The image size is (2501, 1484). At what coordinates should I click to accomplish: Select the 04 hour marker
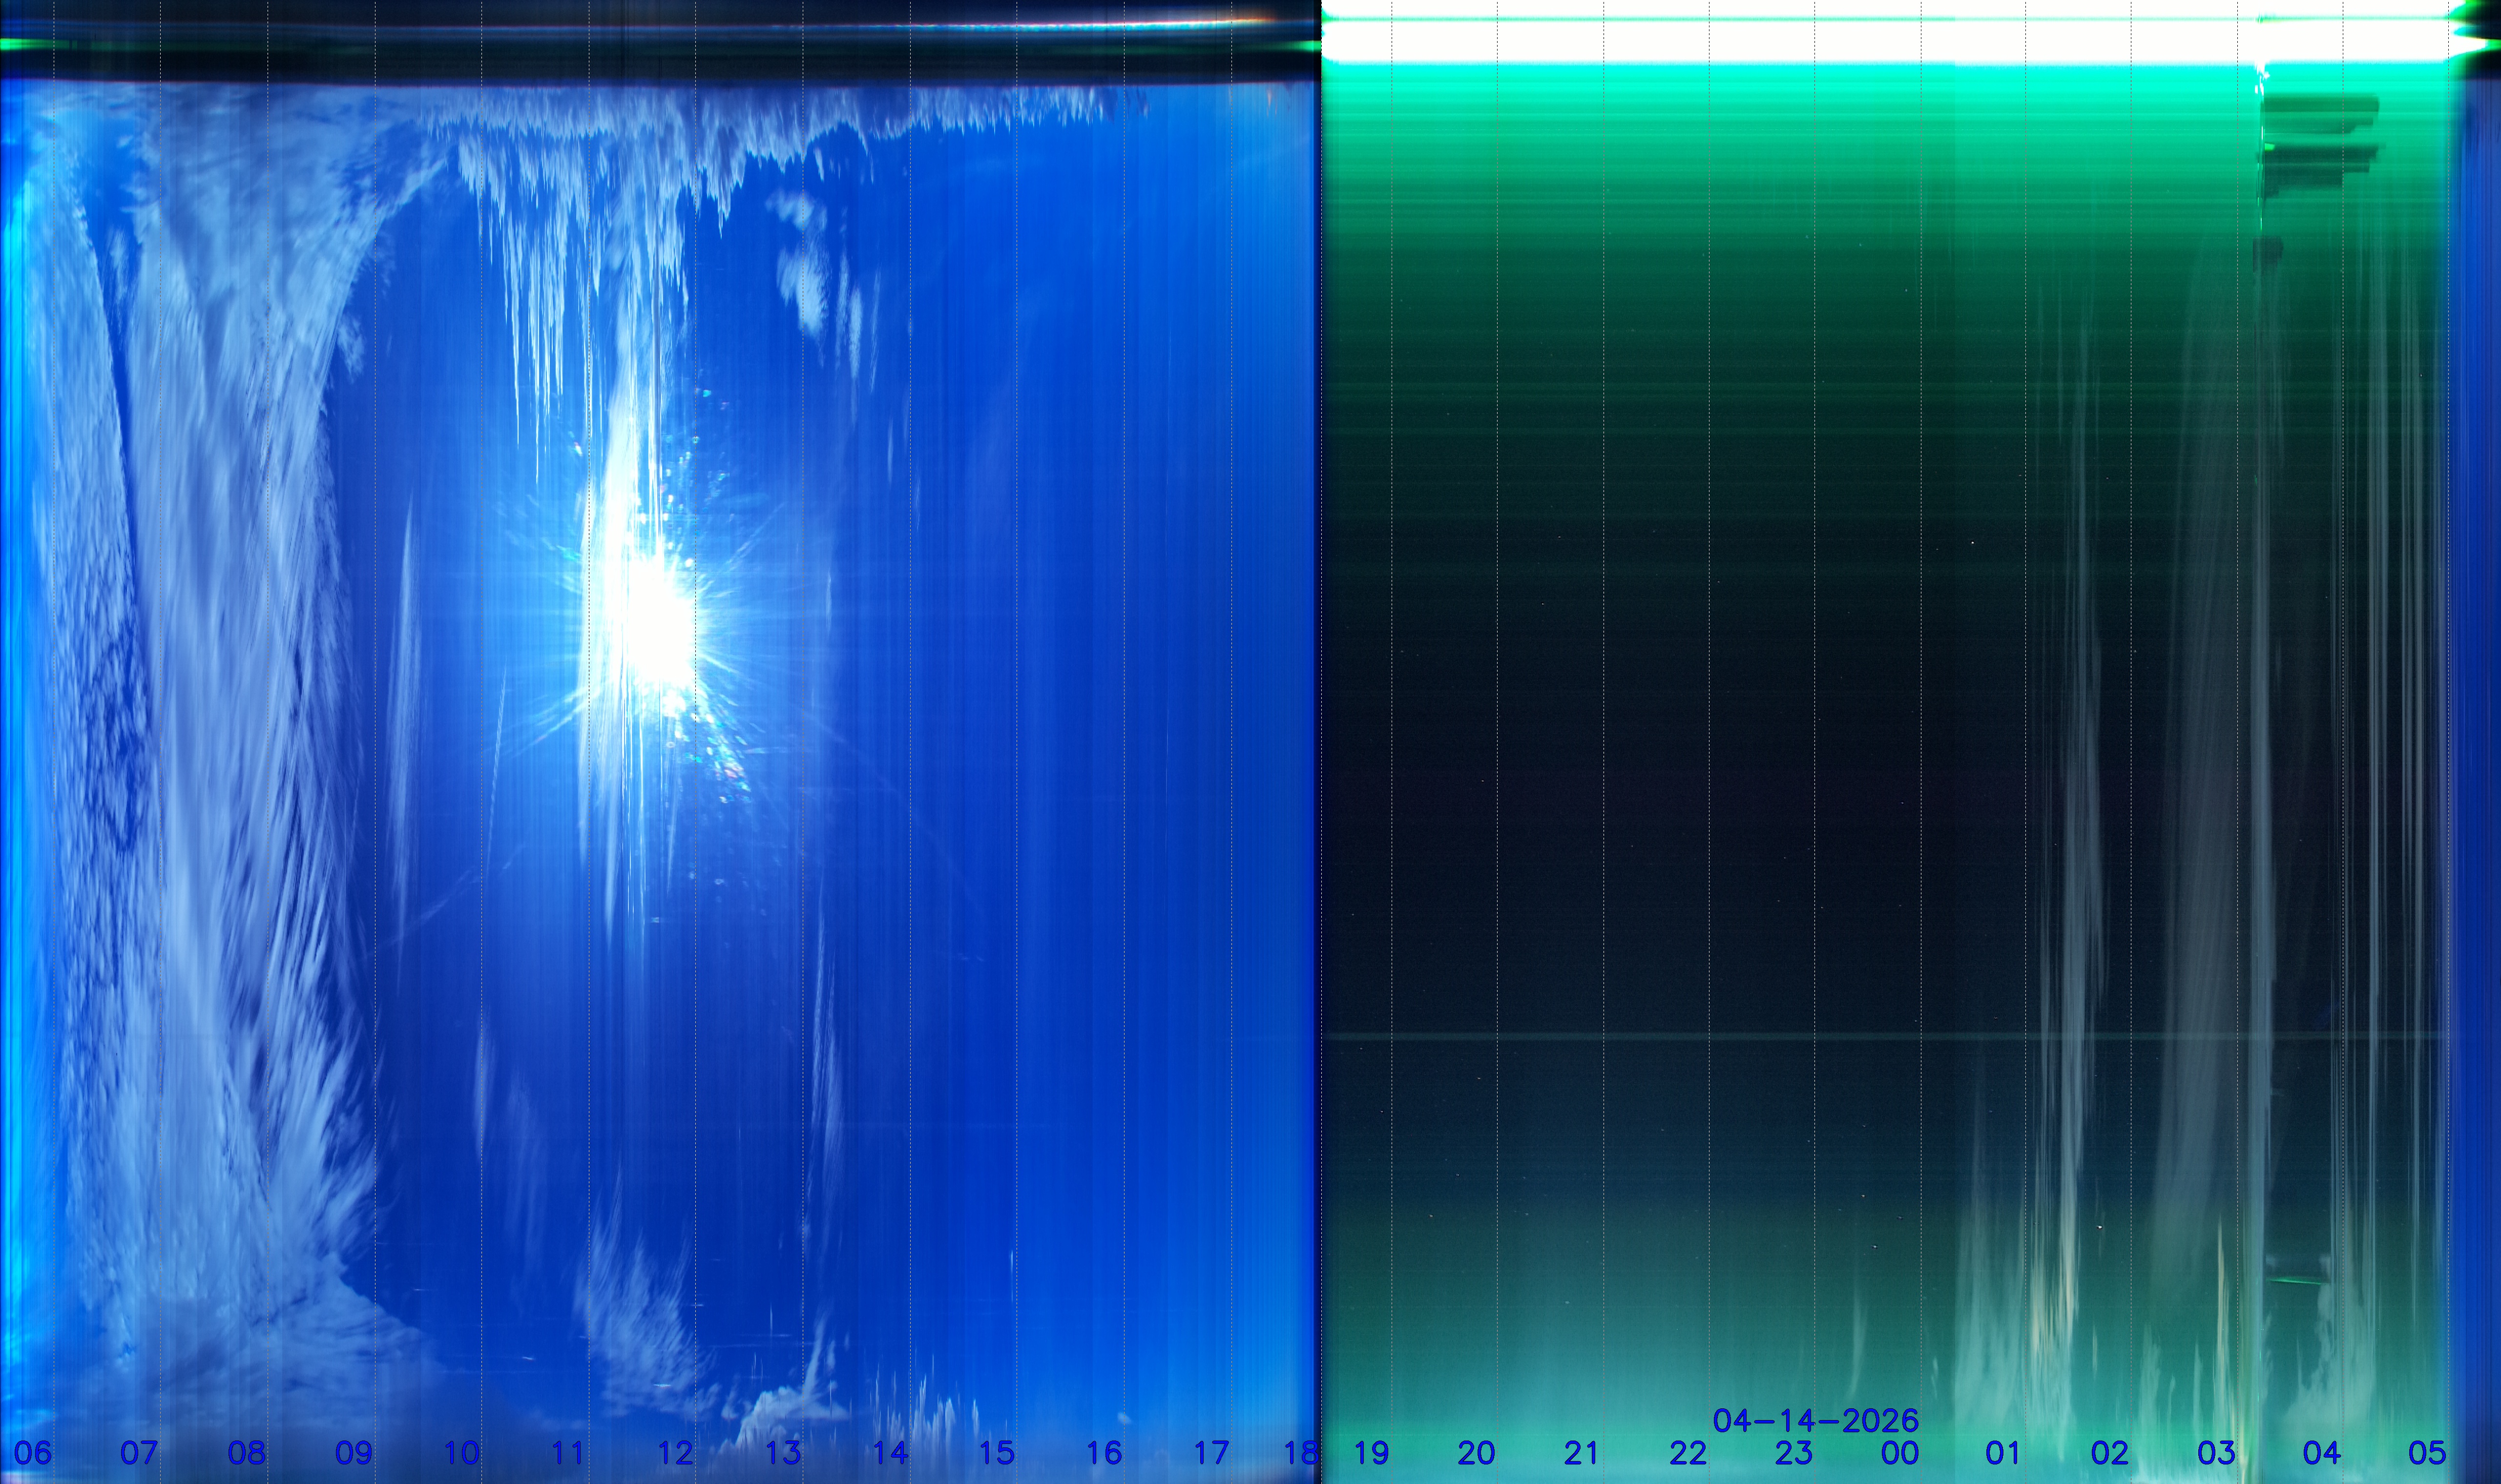click(x=2321, y=1452)
